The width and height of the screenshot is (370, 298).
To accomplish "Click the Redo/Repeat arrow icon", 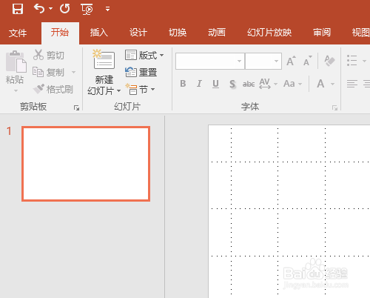I will coord(65,9).
